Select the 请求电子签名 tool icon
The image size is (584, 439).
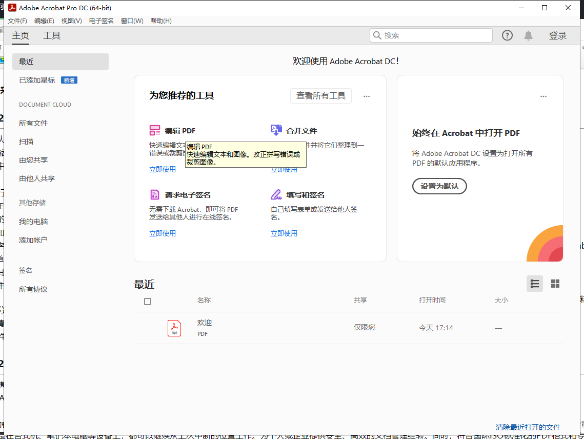point(154,195)
